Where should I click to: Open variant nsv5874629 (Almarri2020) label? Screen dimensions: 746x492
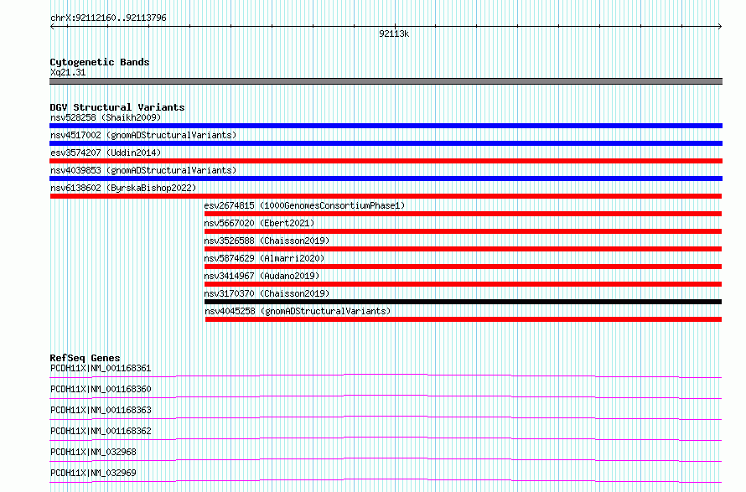[265, 258]
